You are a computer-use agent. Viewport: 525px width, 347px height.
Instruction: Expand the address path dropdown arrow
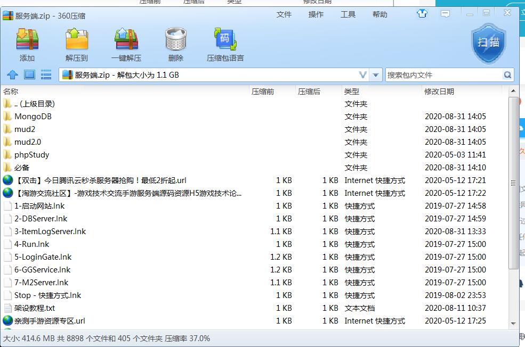pyautogui.click(x=376, y=75)
